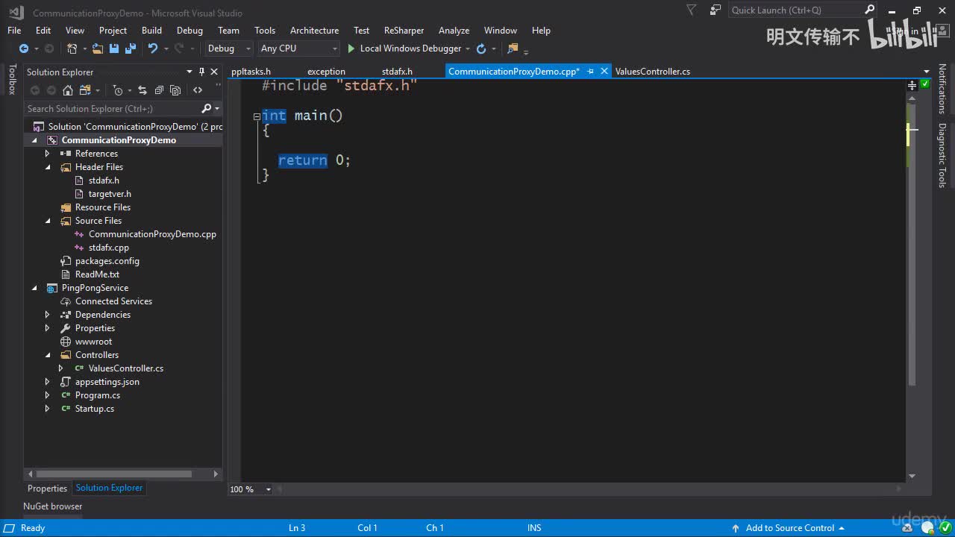Click the Save All icon
Image resolution: width=955 pixels, height=537 pixels.
click(131, 48)
